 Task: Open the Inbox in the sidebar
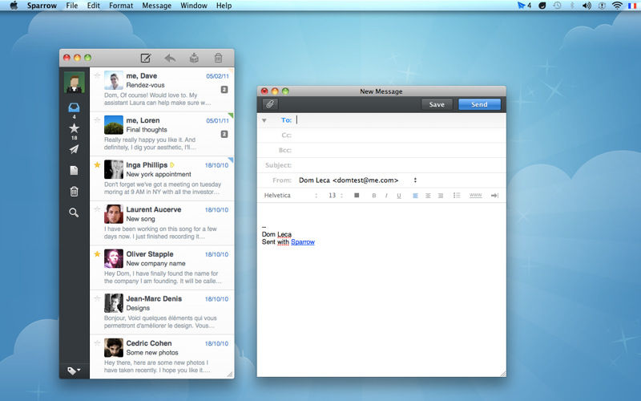pyautogui.click(x=74, y=107)
